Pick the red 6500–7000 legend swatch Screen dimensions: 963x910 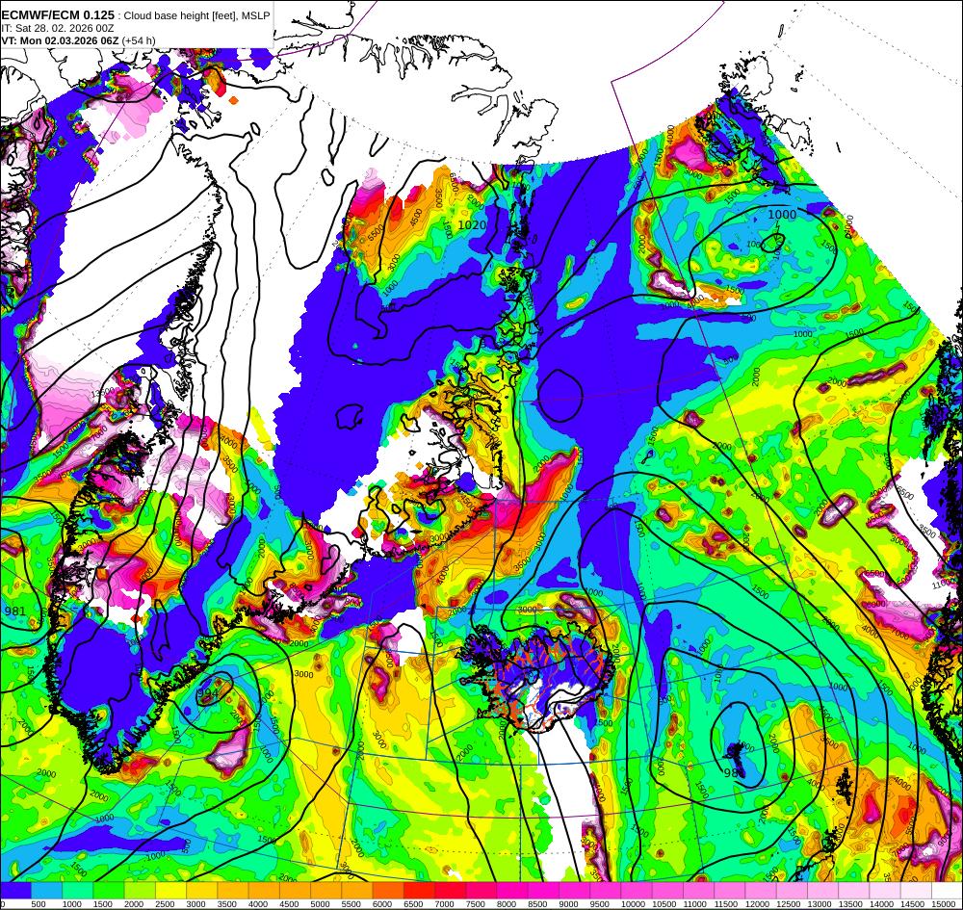pyautogui.click(x=420, y=891)
